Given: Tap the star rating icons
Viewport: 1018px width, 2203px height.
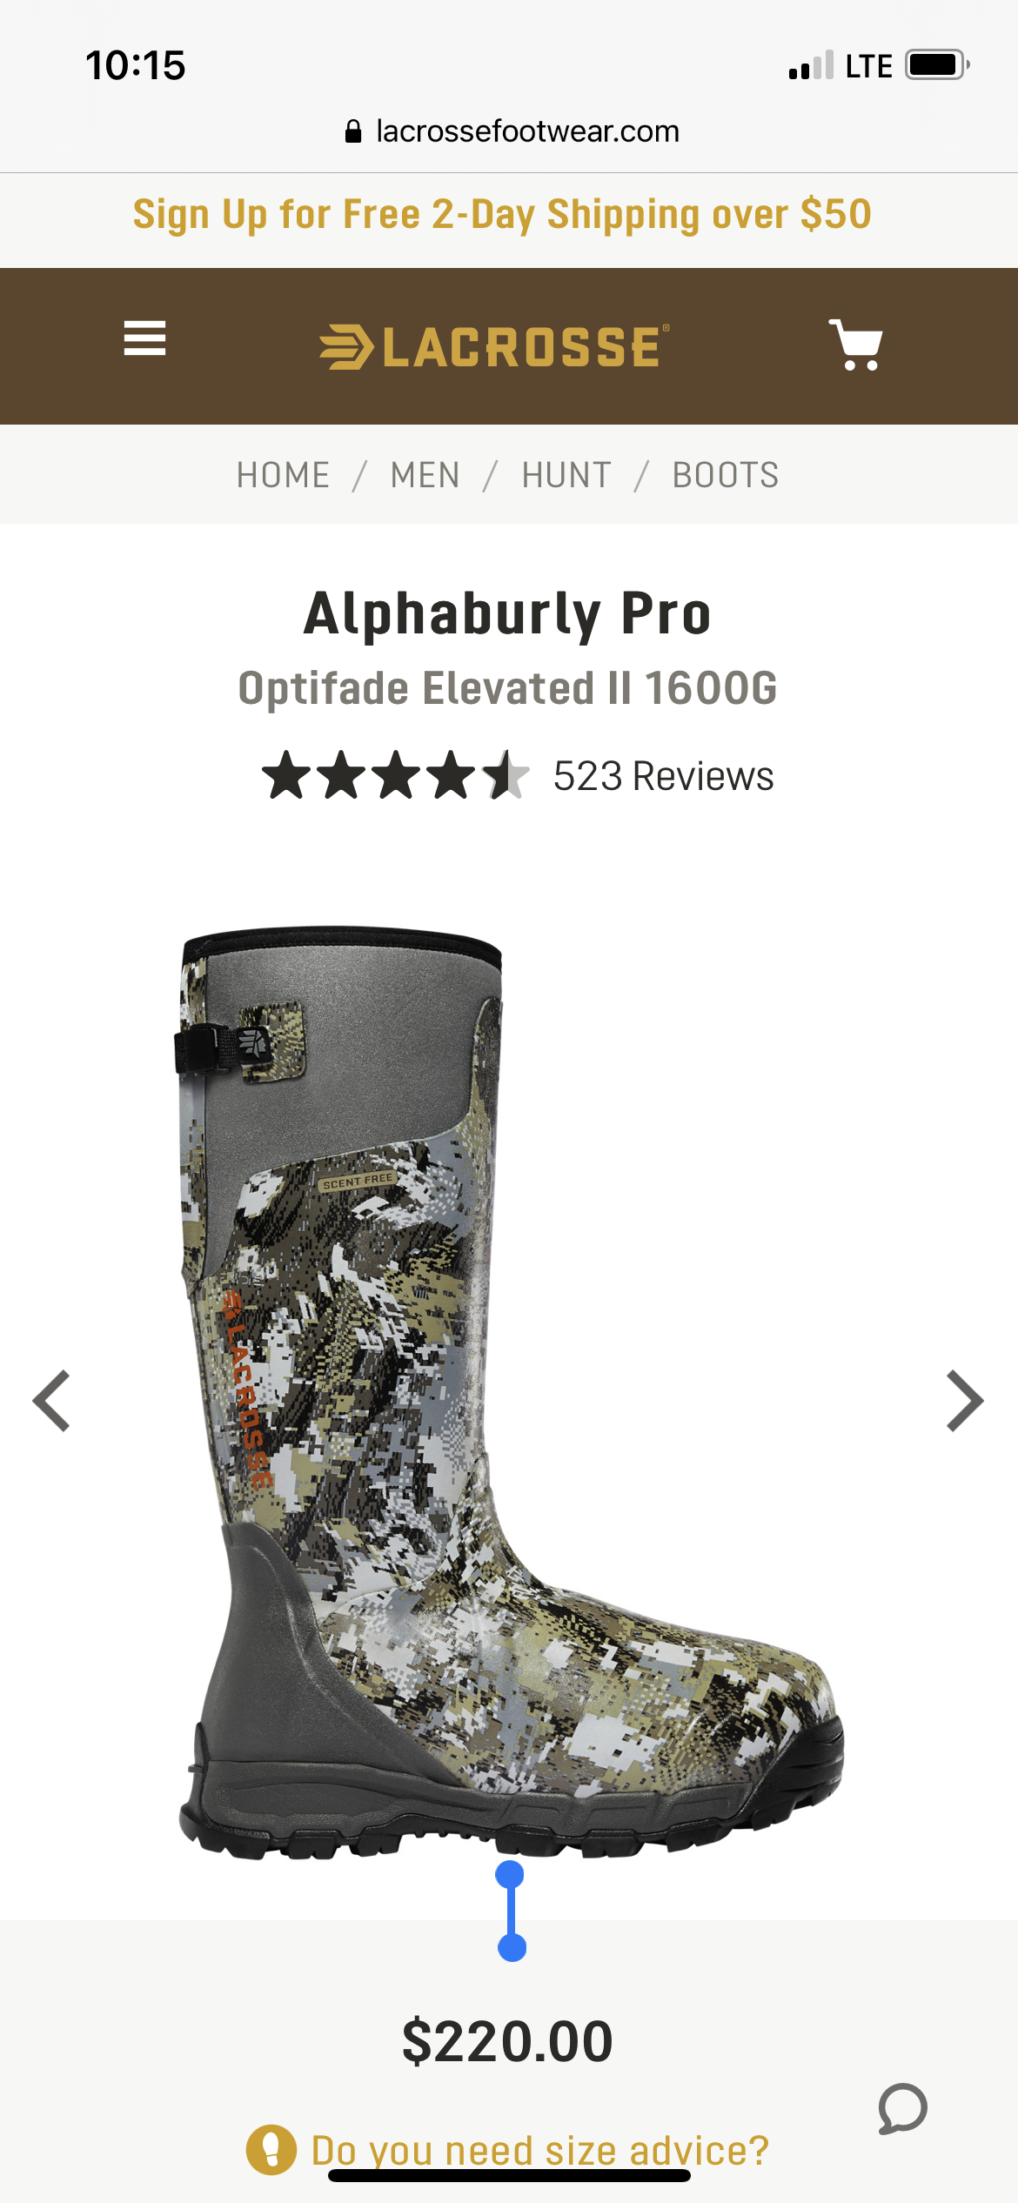Looking at the screenshot, I should pyautogui.click(x=396, y=775).
